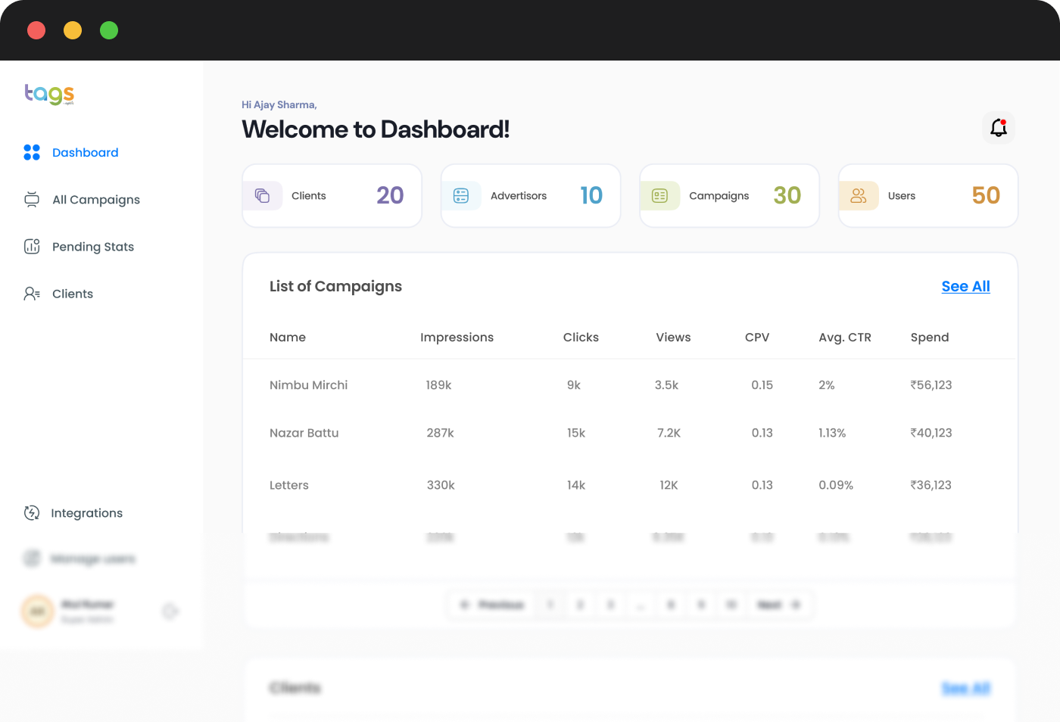The height and width of the screenshot is (722, 1060).
Task: Click the Spend column header
Action: click(x=929, y=338)
